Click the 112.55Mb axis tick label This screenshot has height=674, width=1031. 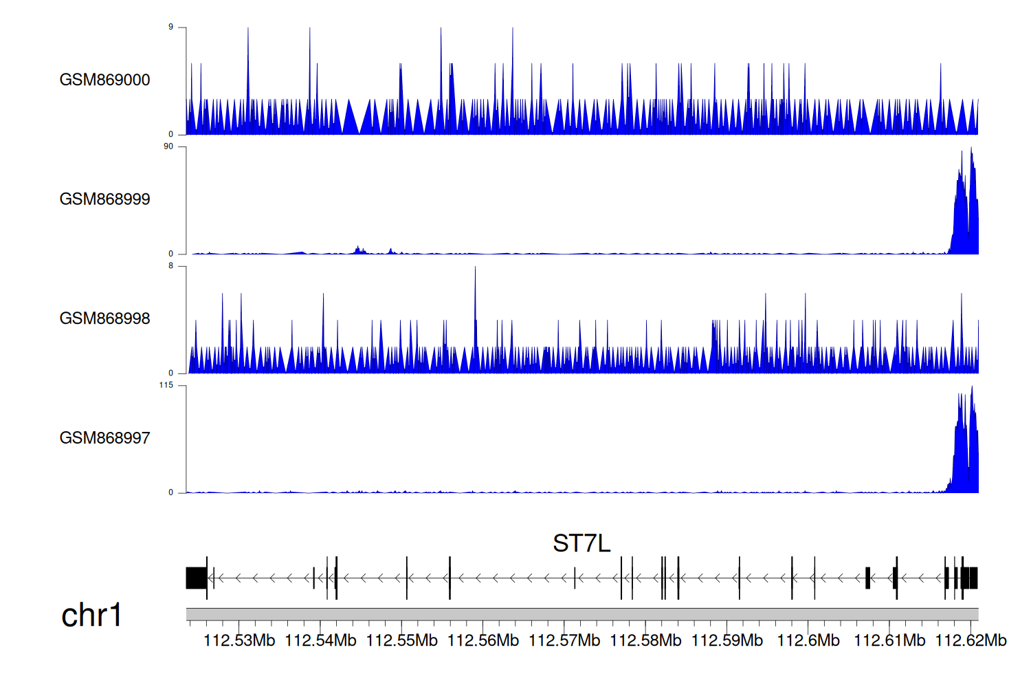click(401, 641)
